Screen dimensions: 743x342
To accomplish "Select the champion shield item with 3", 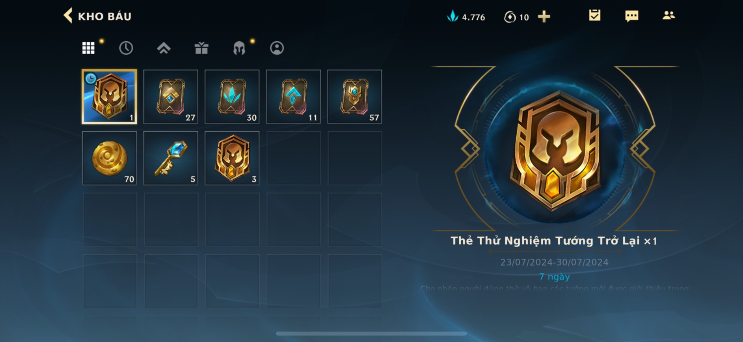I will [232, 158].
